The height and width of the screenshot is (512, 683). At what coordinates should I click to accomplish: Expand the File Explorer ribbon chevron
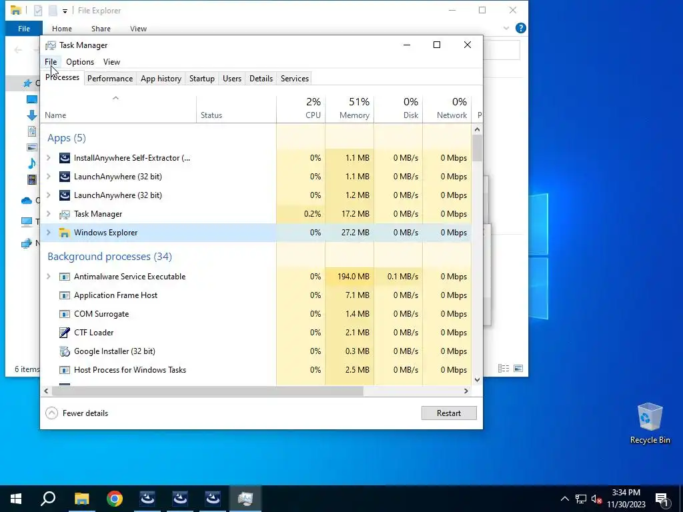tap(506, 28)
